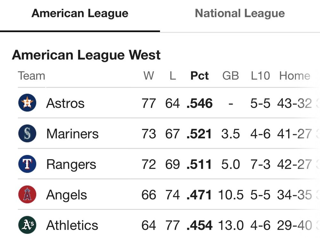The height and width of the screenshot is (245, 320).
Task: Sort the table by W column
Action: (148, 76)
